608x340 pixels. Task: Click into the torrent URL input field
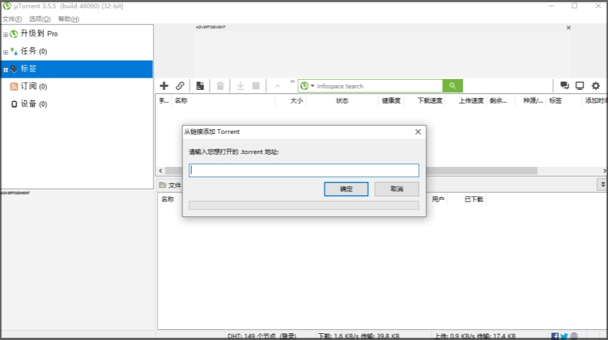pyautogui.click(x=304, y=170)
